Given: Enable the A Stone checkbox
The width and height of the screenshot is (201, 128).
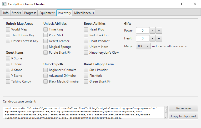Looking at the screenshot, I should click(8, 70).
